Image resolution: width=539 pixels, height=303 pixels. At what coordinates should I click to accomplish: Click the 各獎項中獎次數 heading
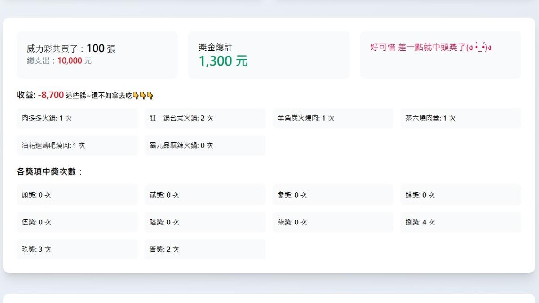50,171
